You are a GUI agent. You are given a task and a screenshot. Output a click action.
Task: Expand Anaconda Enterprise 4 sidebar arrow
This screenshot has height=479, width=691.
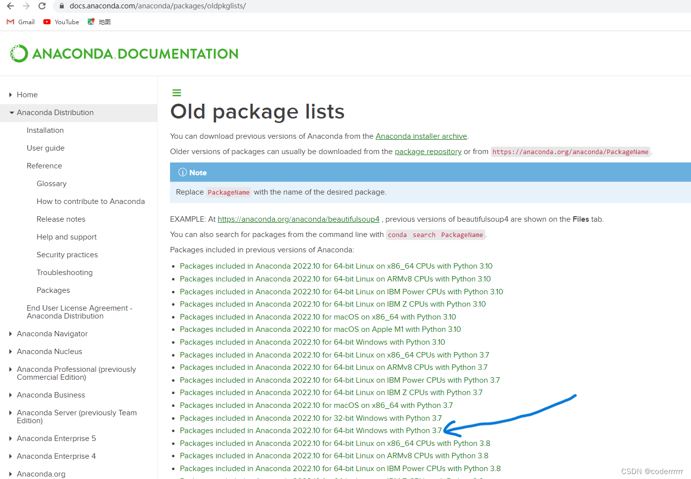(x=10, y=456)
